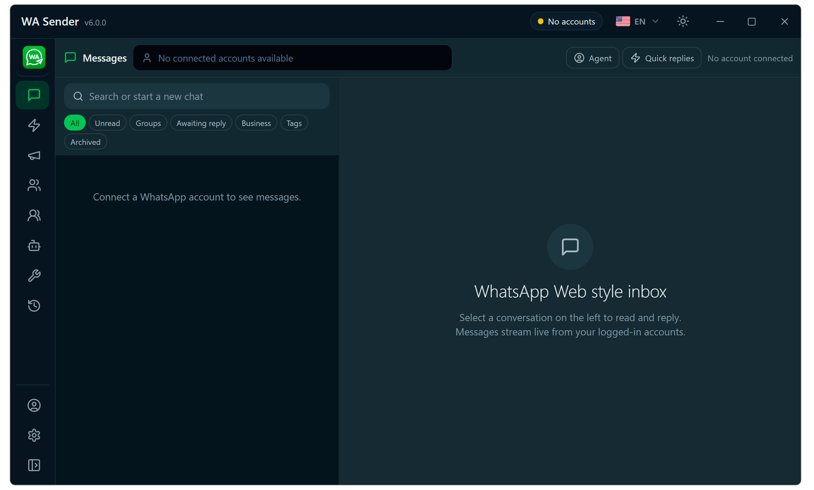Open the Agent button
The height and width of the screenshot is (490, 814).
click(x=593, y=58)
